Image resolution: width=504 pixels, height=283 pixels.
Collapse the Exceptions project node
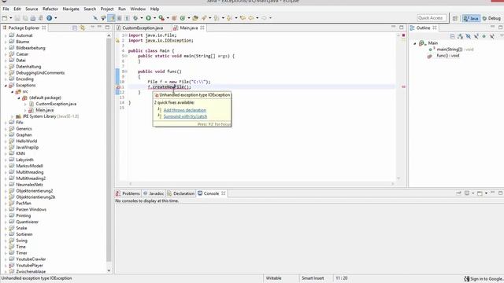[6, 86]
